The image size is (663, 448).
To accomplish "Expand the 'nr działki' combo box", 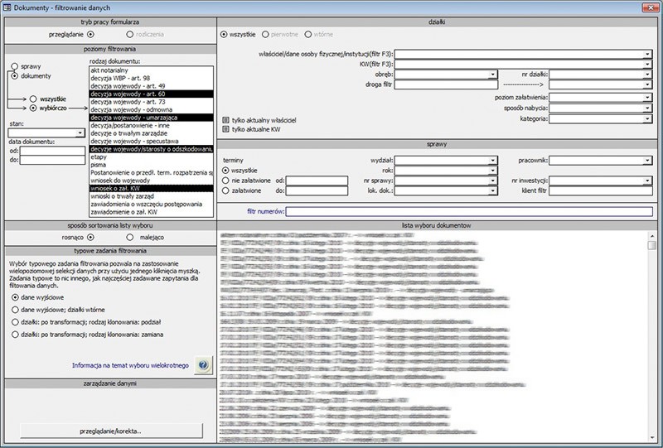I will pyautogui.click(x=648, y=75).
